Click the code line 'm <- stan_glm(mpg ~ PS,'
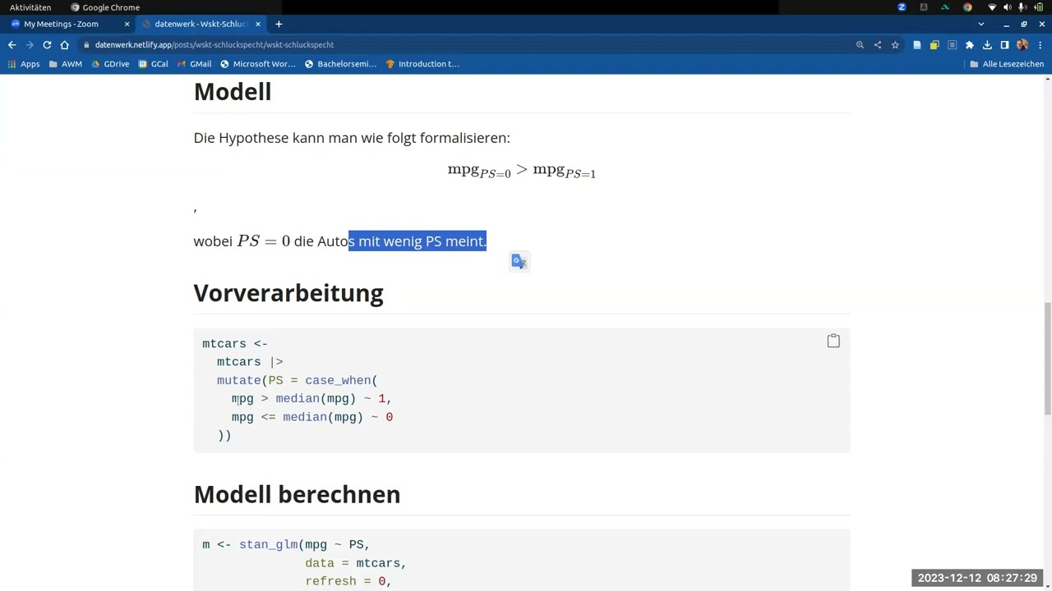The height and width of the screenshot is (591, 1052). pos(286,544)
